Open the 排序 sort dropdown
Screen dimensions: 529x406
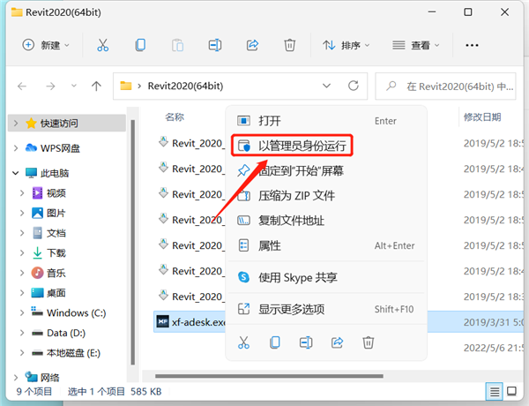(346, 45)
